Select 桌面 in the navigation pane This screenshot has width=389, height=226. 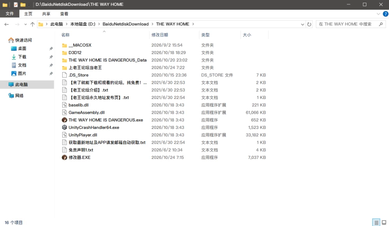[22, 48]
